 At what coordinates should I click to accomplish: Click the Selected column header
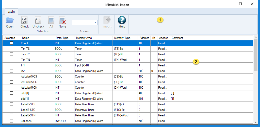click(11, 38)
